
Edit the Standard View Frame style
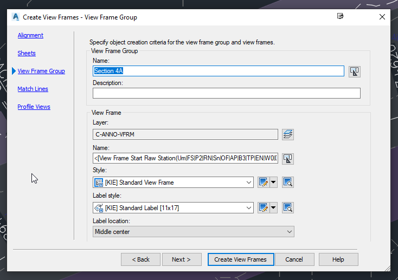[x=264, y=183]
